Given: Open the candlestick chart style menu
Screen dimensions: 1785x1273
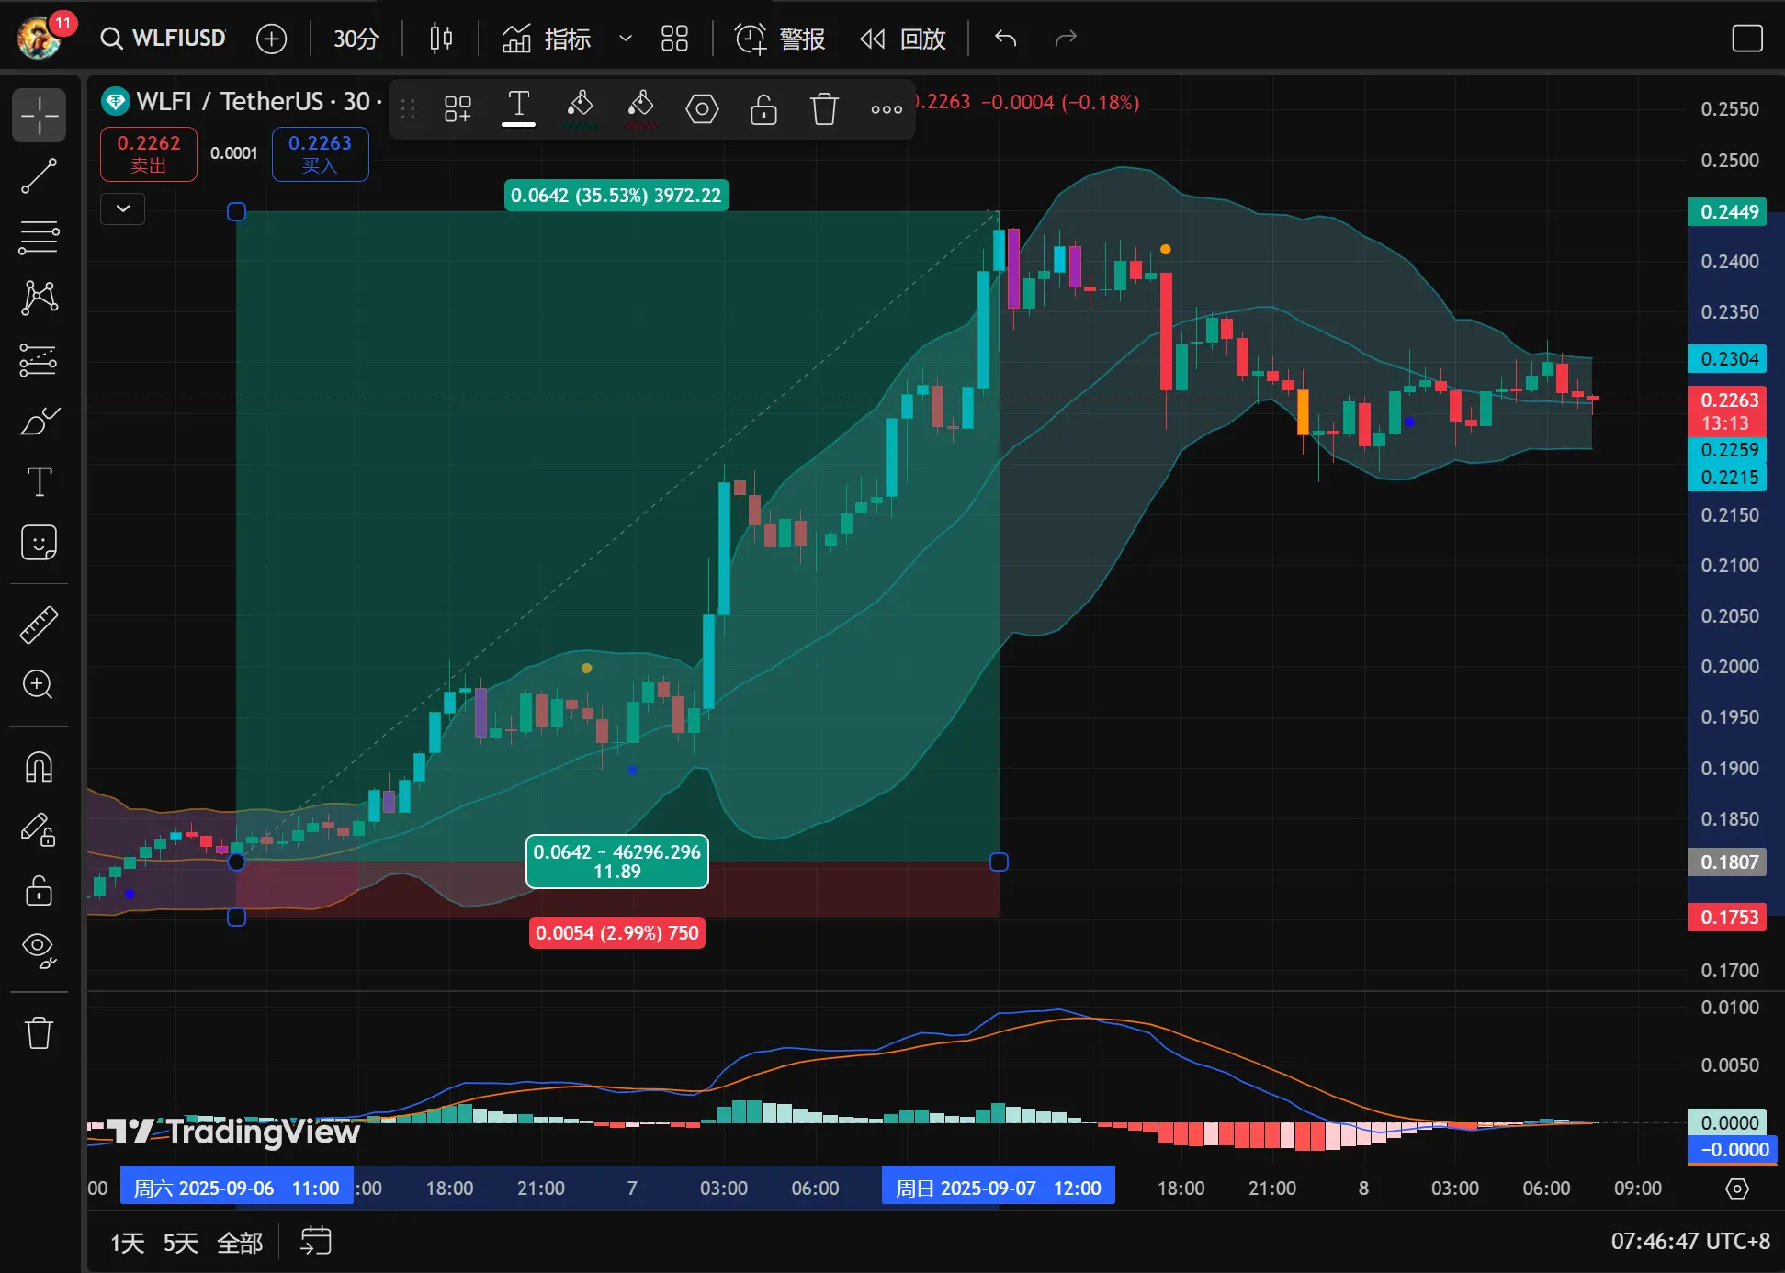Looking at the screenshot, I should (441, 39).
